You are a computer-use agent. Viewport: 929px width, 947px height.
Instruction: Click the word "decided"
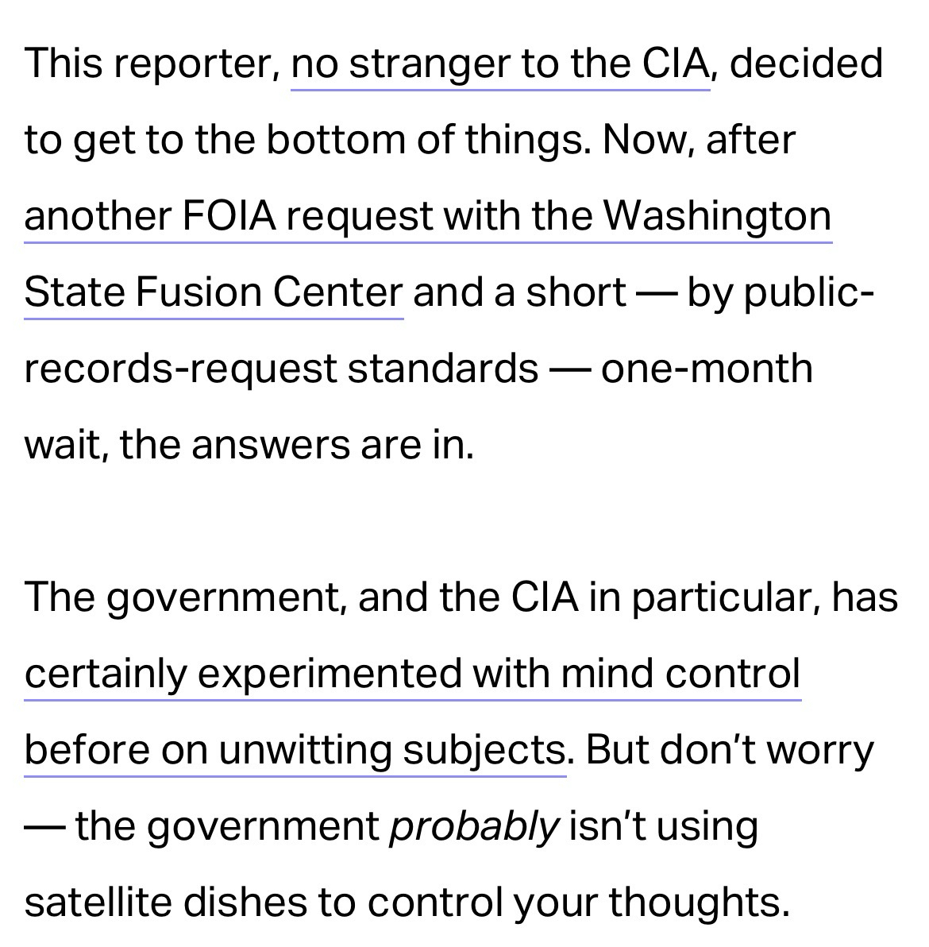coord(805,64)
